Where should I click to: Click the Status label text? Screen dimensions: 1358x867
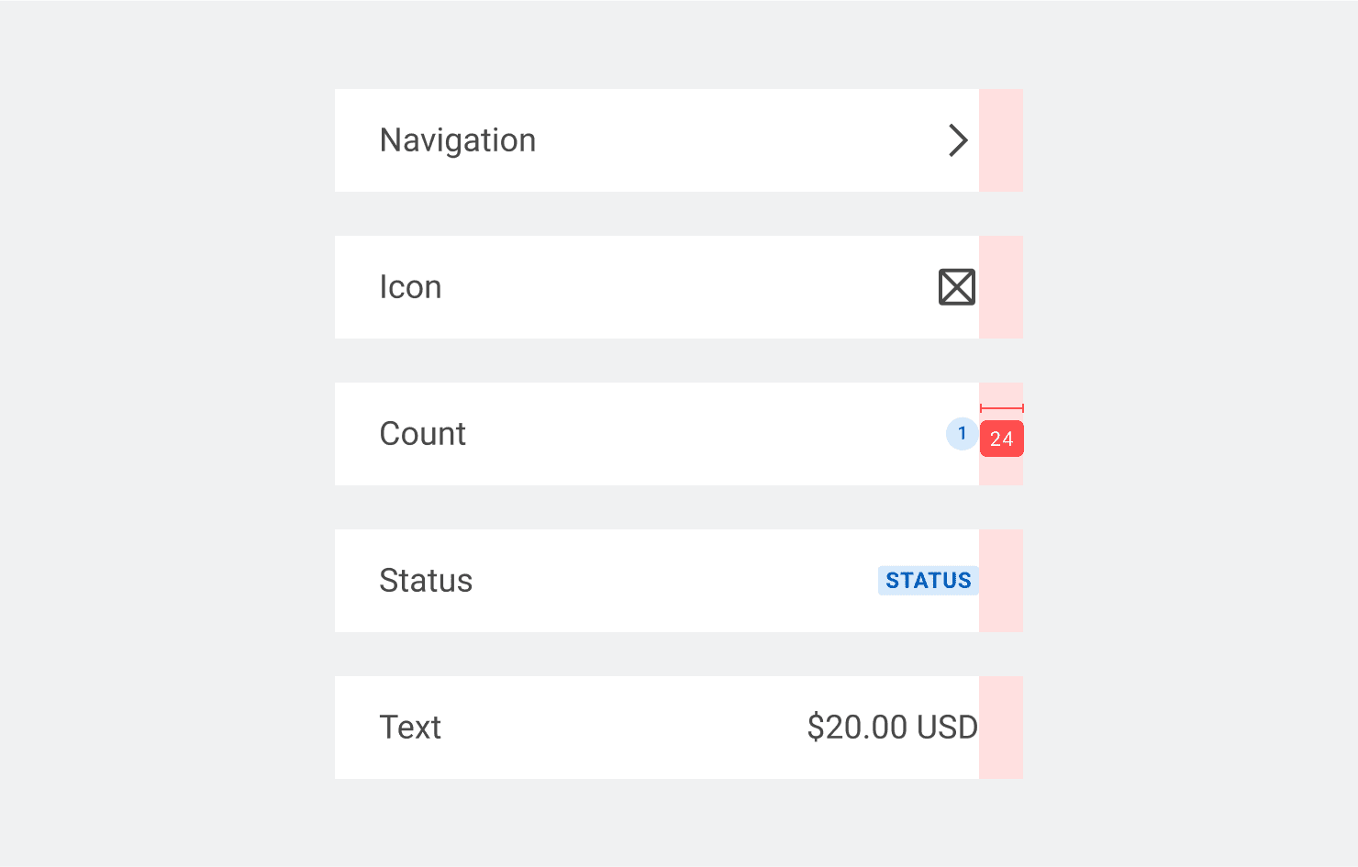426,581
